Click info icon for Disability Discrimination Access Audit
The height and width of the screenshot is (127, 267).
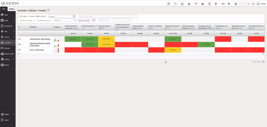coord(117,29)
